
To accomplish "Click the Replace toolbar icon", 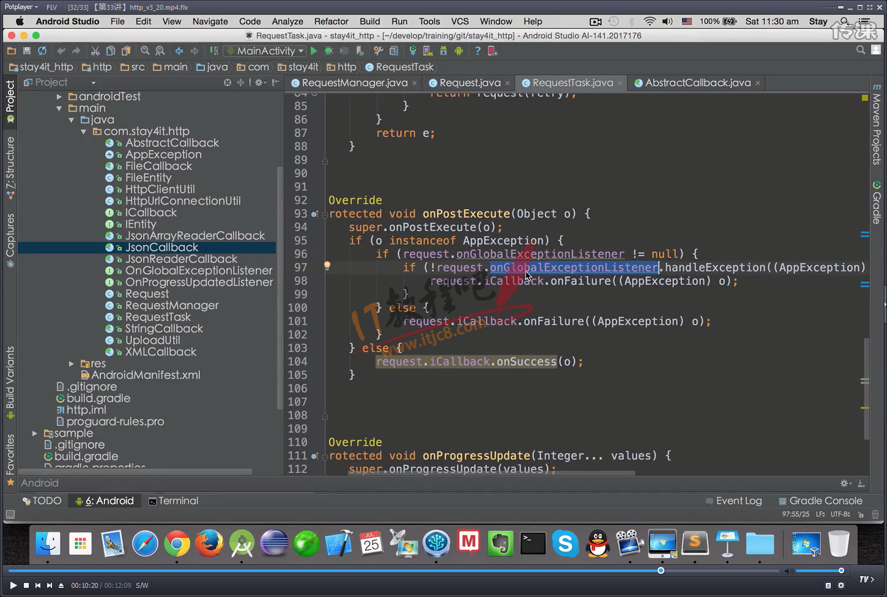I will pyautogui.click(x=160, y=51).
